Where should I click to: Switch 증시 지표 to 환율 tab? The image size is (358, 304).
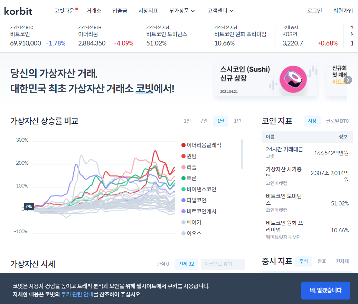tap(322, 261)
